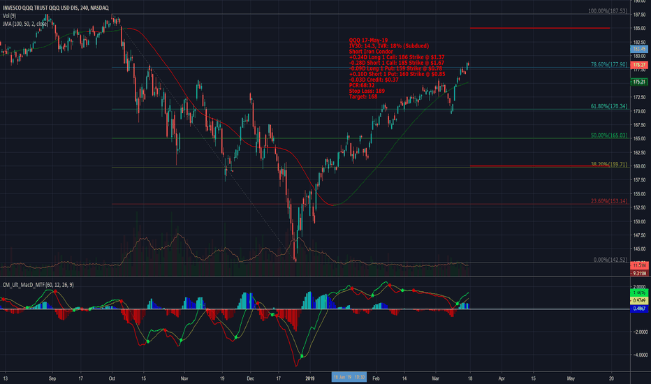Select the lower red horizontal line at 160
The width and height of the screenshot is (651, 384).
click(x=540, y=166)
